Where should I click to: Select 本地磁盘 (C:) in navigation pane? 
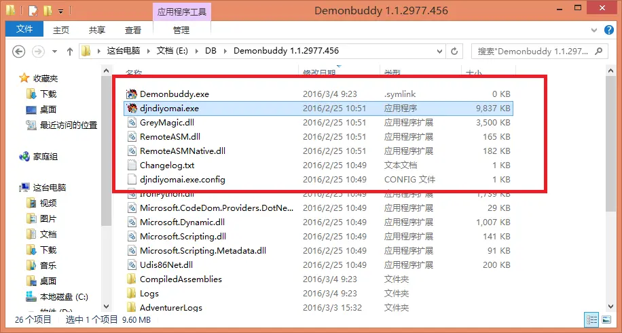click(63, 296)
